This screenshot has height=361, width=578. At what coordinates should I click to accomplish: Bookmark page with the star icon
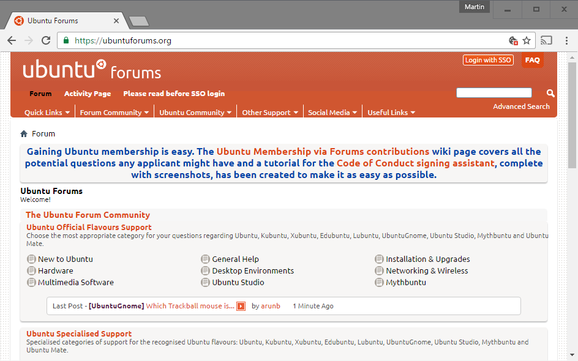(527, 40)
